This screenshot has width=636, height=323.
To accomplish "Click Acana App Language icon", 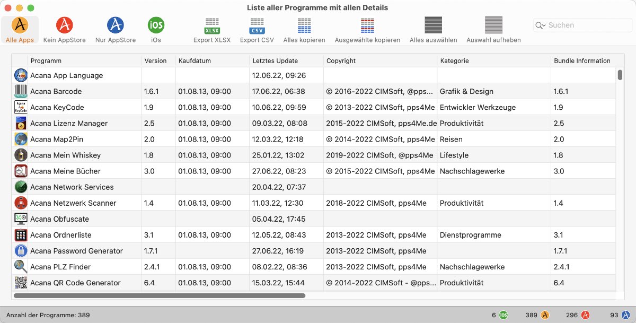I will (21, 75).
